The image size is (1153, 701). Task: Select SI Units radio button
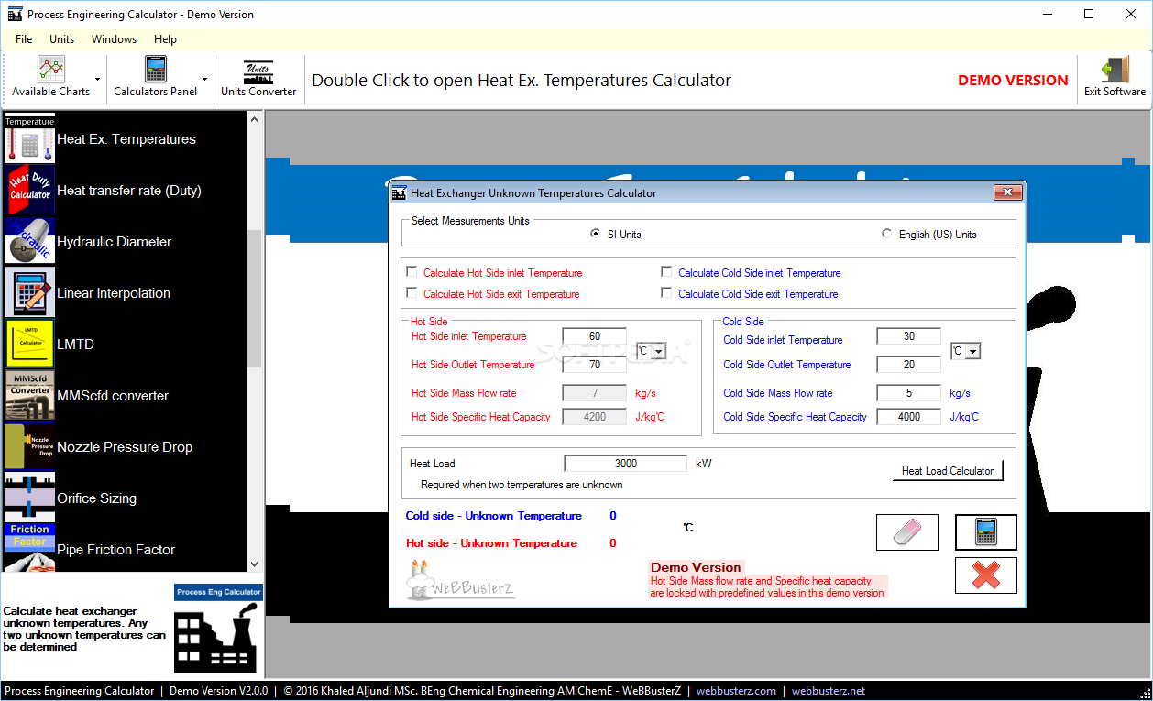(x=596, y=234)
